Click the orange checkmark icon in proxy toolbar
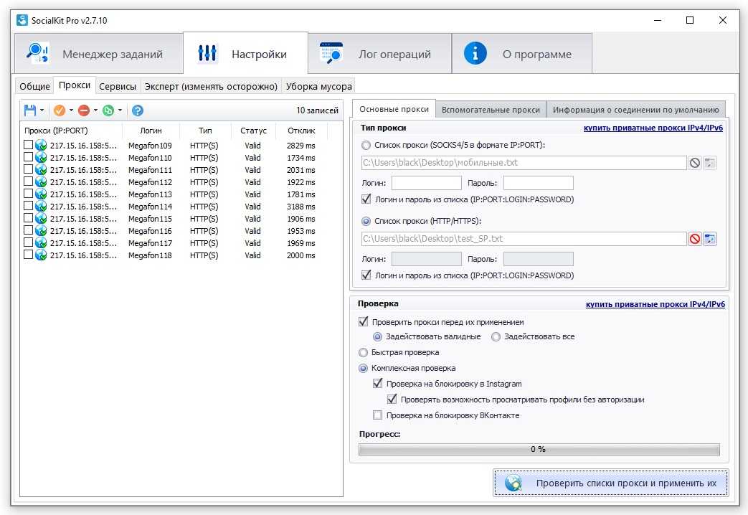The image size is (748, 515). [x=59, y=110]
